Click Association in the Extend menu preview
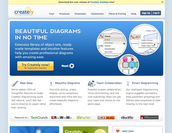 pos(109,43)
